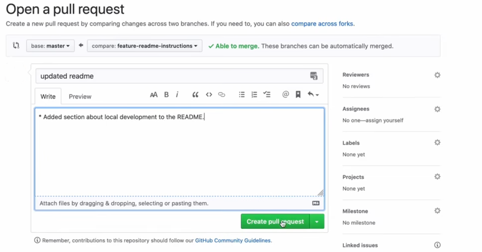Open the Reviewers gear settings
This screenshot has width=482, height=252.
coord(437,75)
